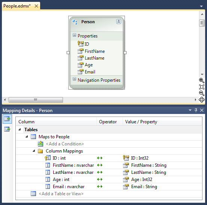This screenshot has width=207, height=205.
Task: Click the zoom out magnifier icon
Action: tap(202, 93)
